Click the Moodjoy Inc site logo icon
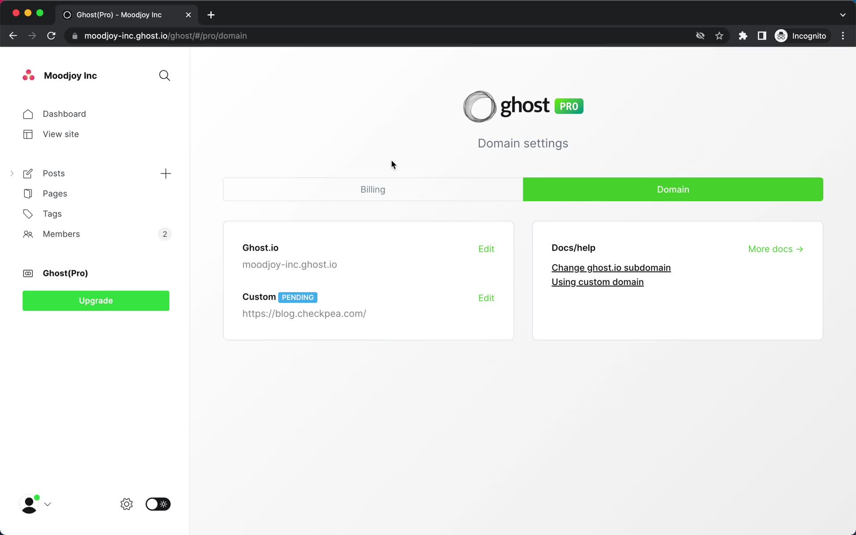Viewport: 856px width, 535px height. [29, 75]
